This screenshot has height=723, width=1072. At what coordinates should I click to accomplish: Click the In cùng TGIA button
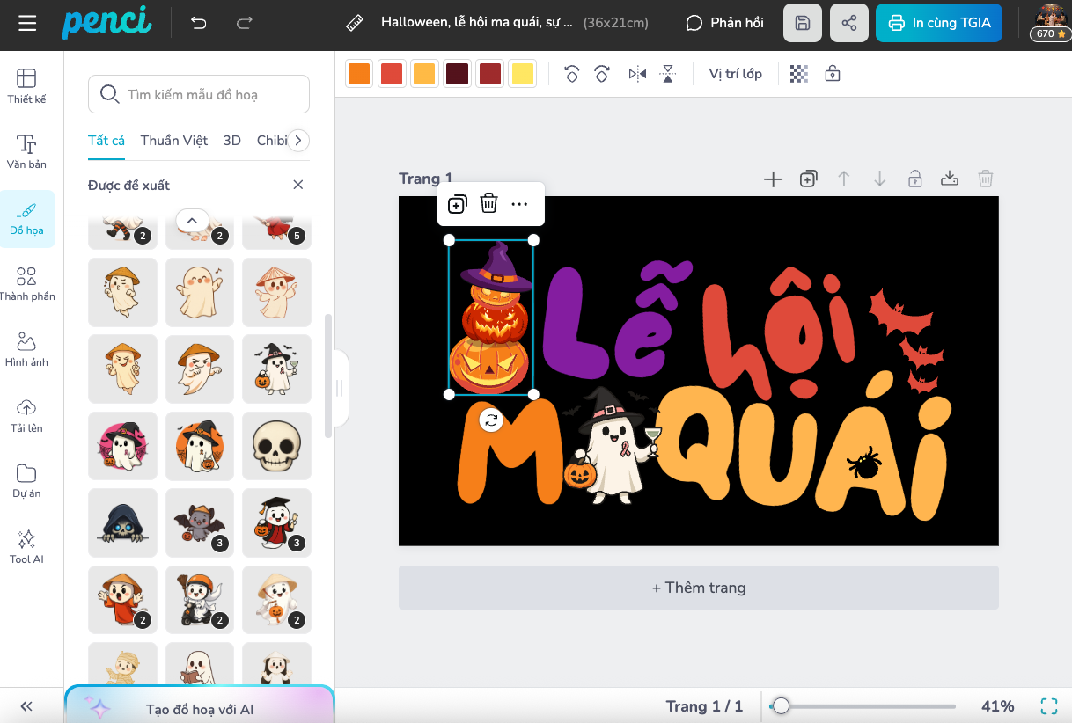point(939,23)
